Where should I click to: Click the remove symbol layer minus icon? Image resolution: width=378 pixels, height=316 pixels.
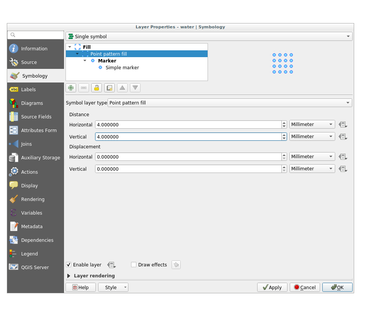84,88
